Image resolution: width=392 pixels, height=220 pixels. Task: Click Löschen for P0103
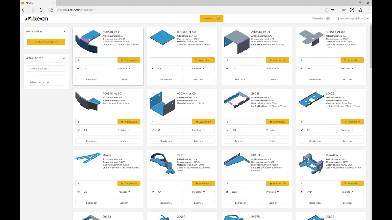273,203
